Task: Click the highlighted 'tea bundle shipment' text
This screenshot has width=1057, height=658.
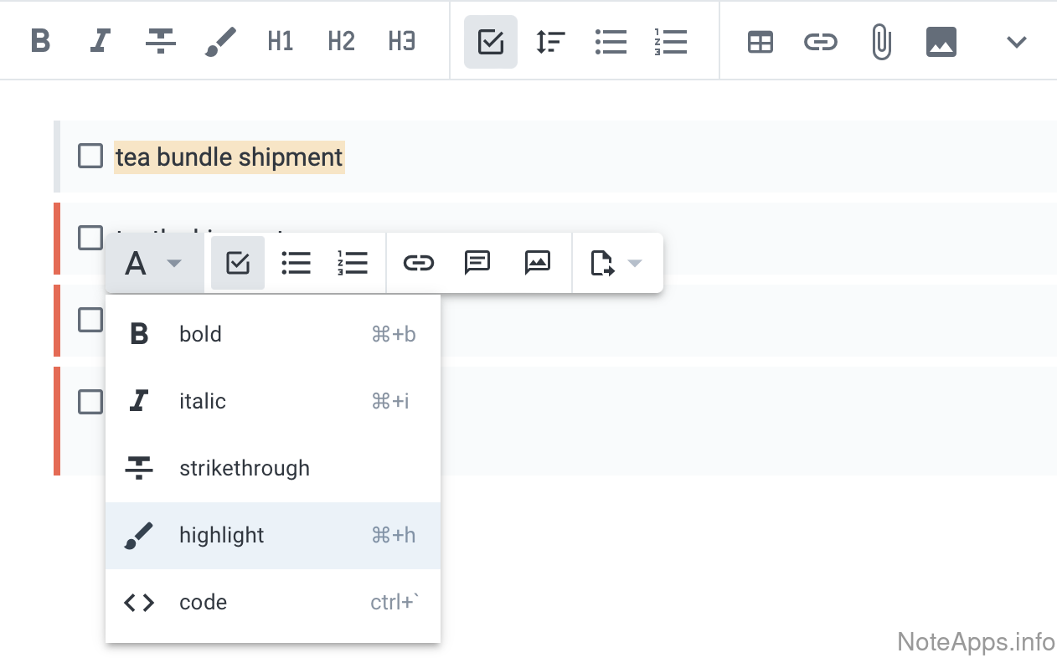Action: tap(229, 157)
